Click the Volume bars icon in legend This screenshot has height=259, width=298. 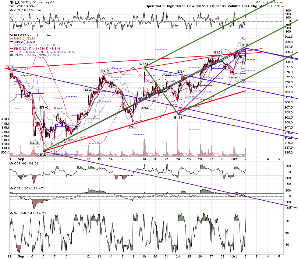tap(12, 55)
